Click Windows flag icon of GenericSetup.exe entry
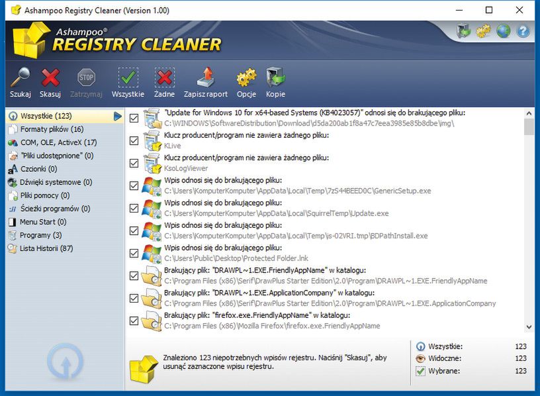Viewport: 540px width, 396px height. pos(152,186)
